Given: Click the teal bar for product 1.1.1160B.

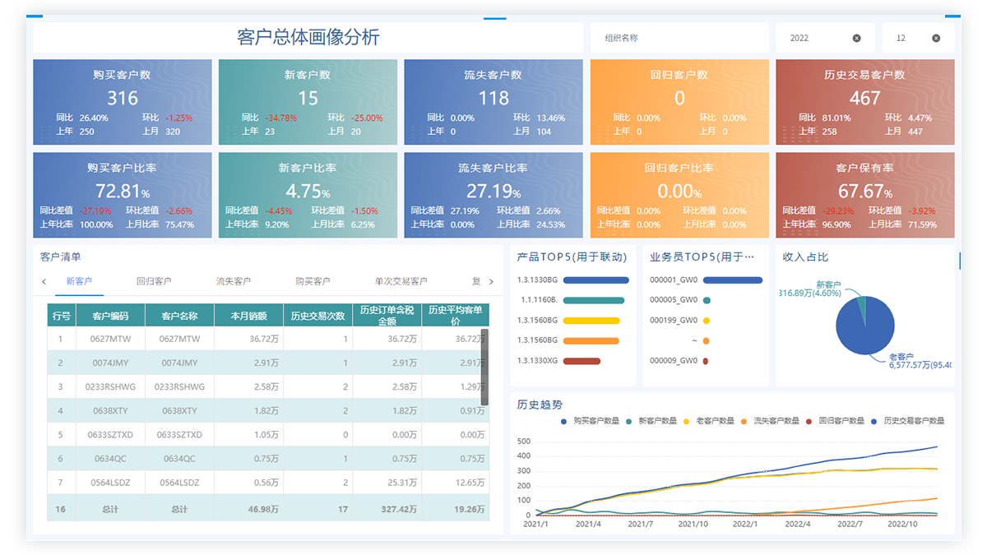Looking at the screenshot, I should (x=595, y=300).
